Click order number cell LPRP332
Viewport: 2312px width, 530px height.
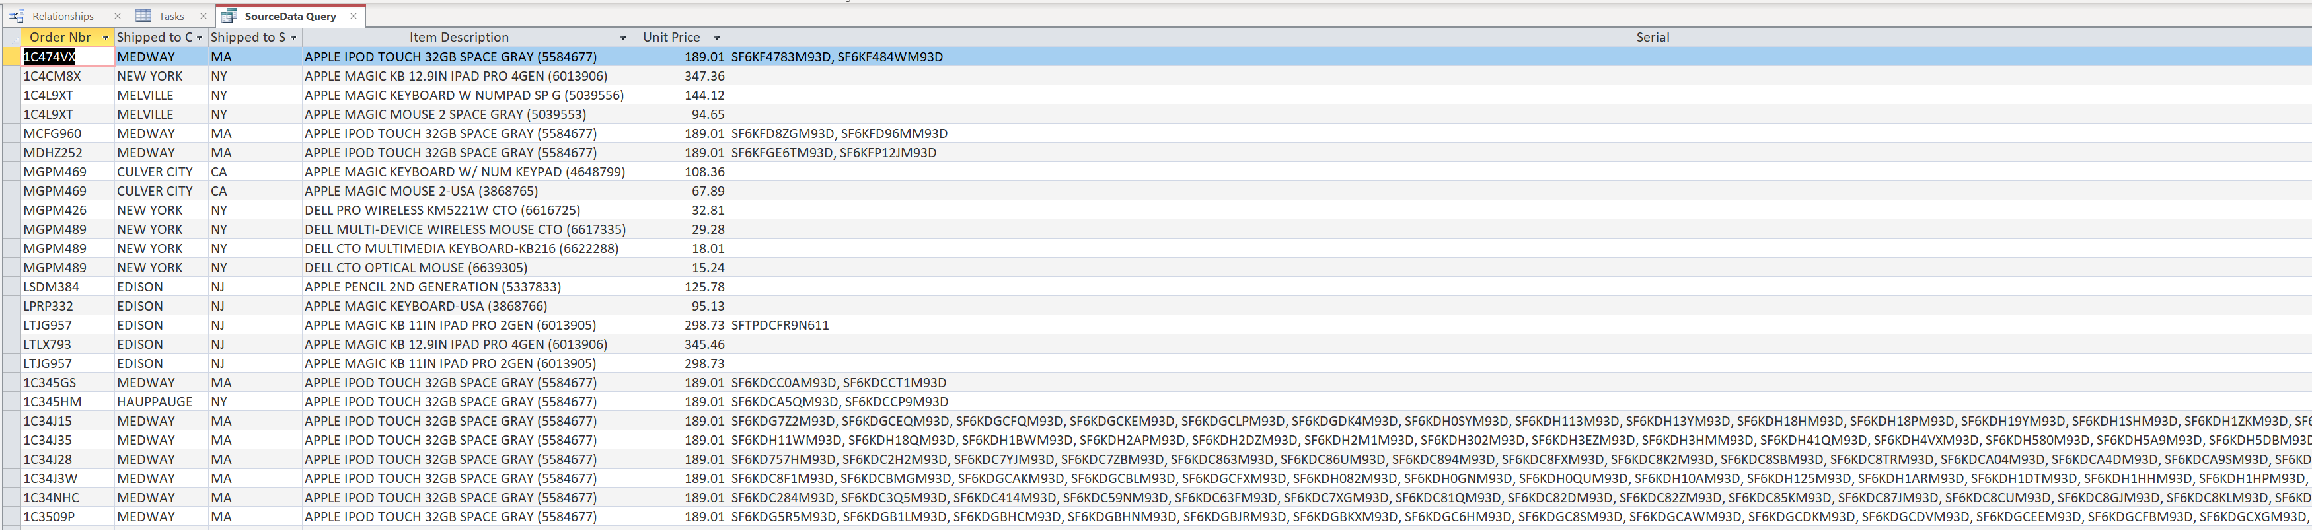tap(68, 307)
